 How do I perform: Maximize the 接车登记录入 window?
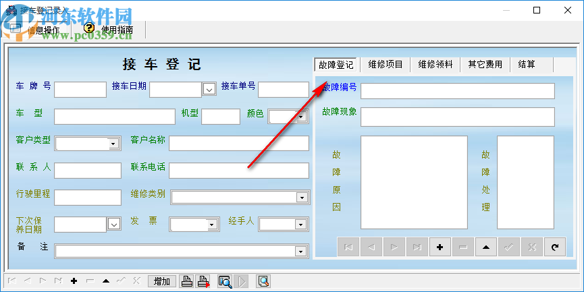click(x=537, y=10)
